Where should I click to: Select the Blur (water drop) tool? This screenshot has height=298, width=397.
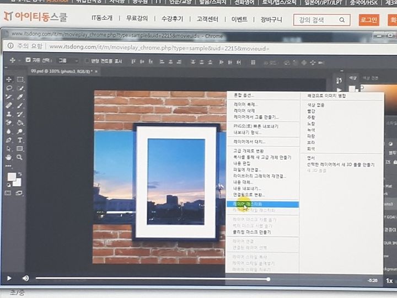(x=9, y=131)
